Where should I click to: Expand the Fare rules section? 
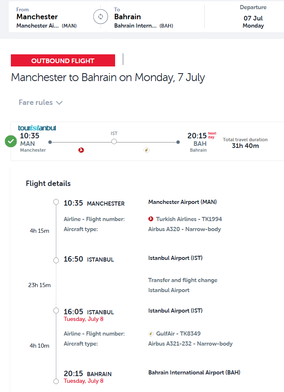click(x=41, y=102)
